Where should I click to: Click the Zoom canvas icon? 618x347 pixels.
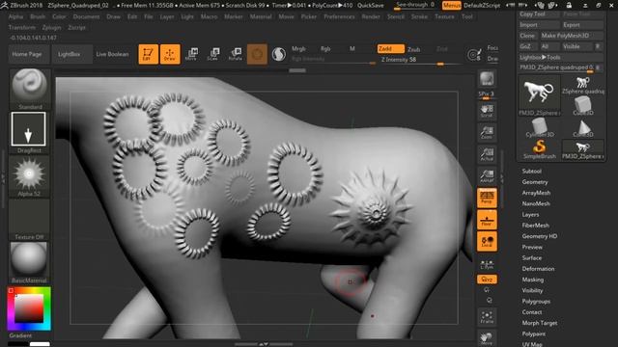(487, 133)
